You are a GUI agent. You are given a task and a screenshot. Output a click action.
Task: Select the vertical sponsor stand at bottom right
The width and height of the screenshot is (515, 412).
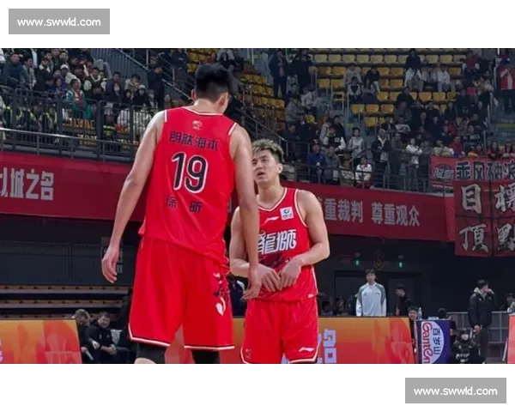tap(433, 341)
